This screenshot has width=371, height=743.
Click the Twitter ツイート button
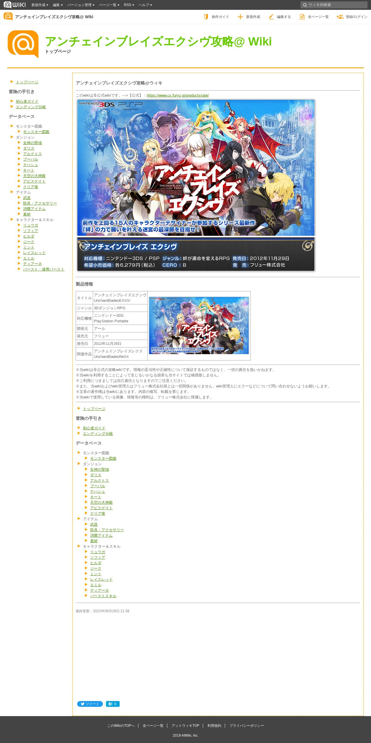tap(90, 704)
